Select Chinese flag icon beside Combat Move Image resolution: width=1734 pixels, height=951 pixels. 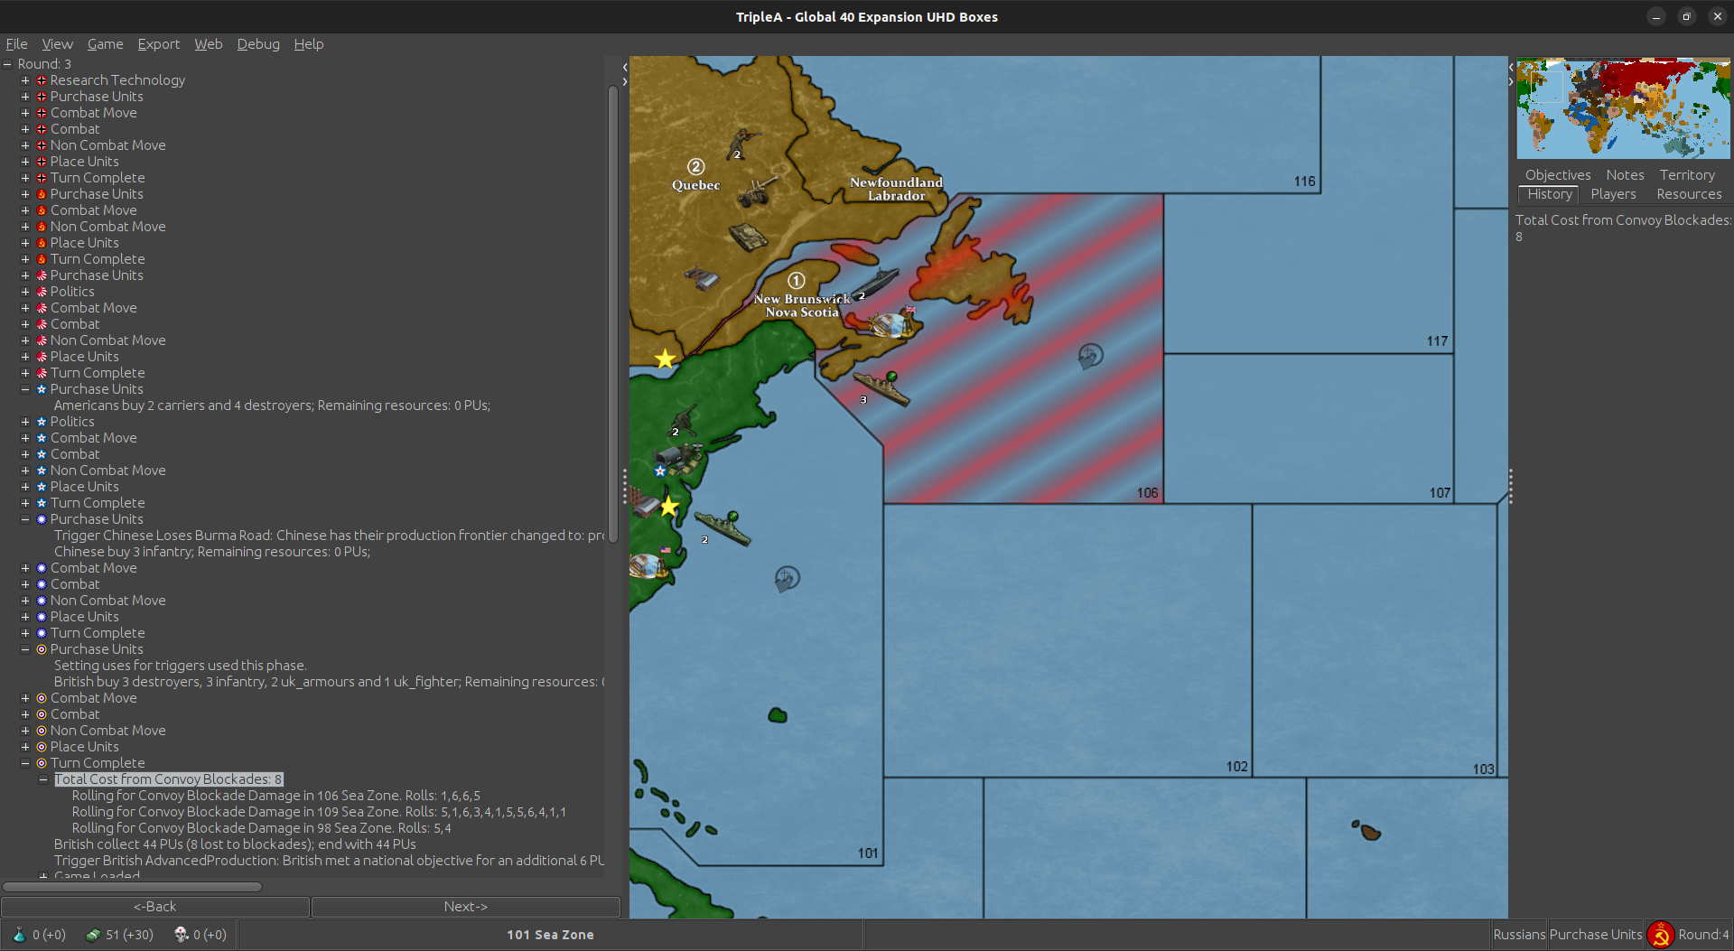point(42,568)
